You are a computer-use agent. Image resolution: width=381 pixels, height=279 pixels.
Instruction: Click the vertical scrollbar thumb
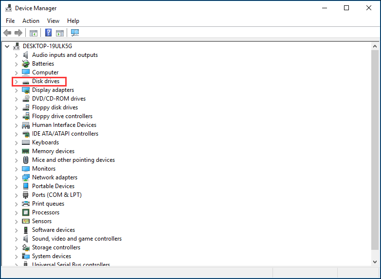tap(375, 150)
